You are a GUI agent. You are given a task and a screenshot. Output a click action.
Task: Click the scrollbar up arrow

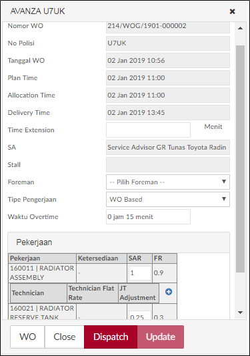(x=240, y=28)
